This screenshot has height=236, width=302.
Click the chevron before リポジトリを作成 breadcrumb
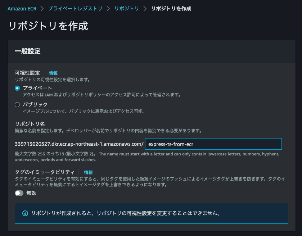pyautogui.click(x=145, y=8)
